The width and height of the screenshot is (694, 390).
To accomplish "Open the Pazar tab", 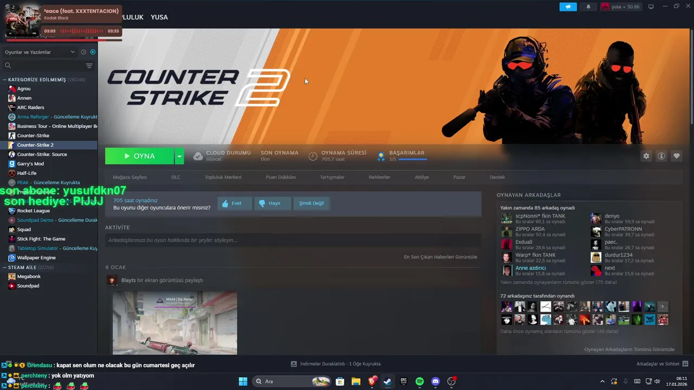I will click(459, 177).
